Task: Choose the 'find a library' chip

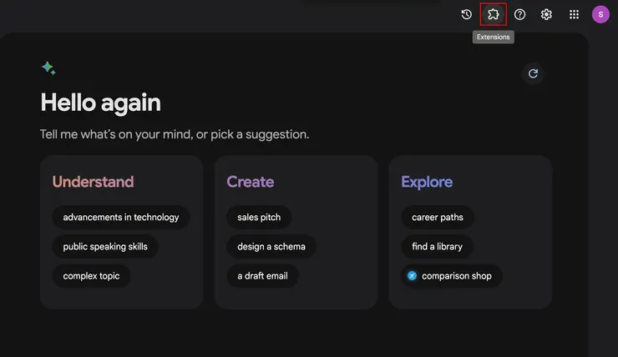Action: (437, 247)
